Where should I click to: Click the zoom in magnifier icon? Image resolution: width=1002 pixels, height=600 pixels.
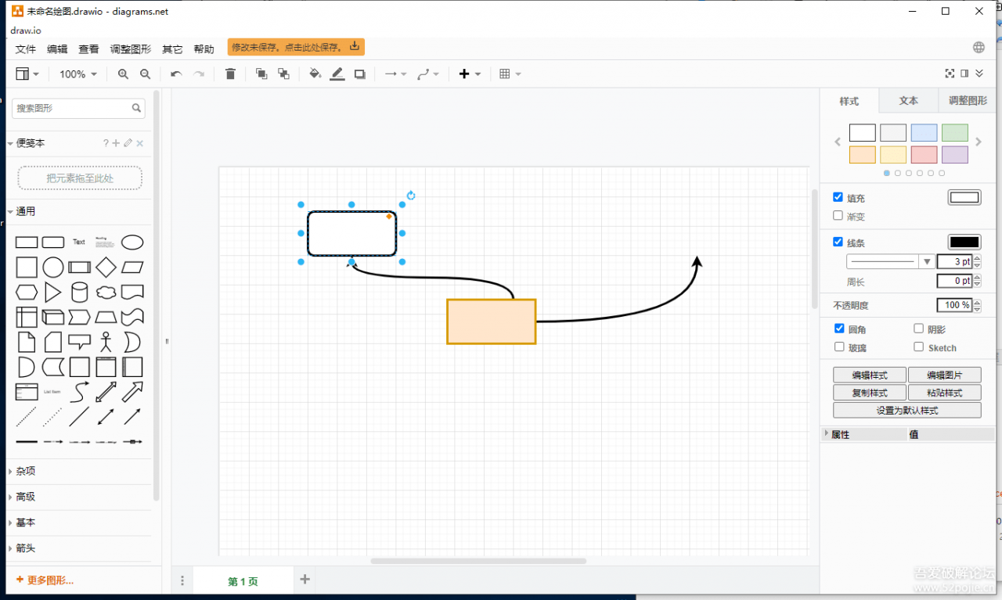click(x=123, y=74)
